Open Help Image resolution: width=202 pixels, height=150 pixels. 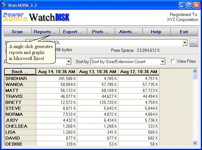[x=157, y=32]
